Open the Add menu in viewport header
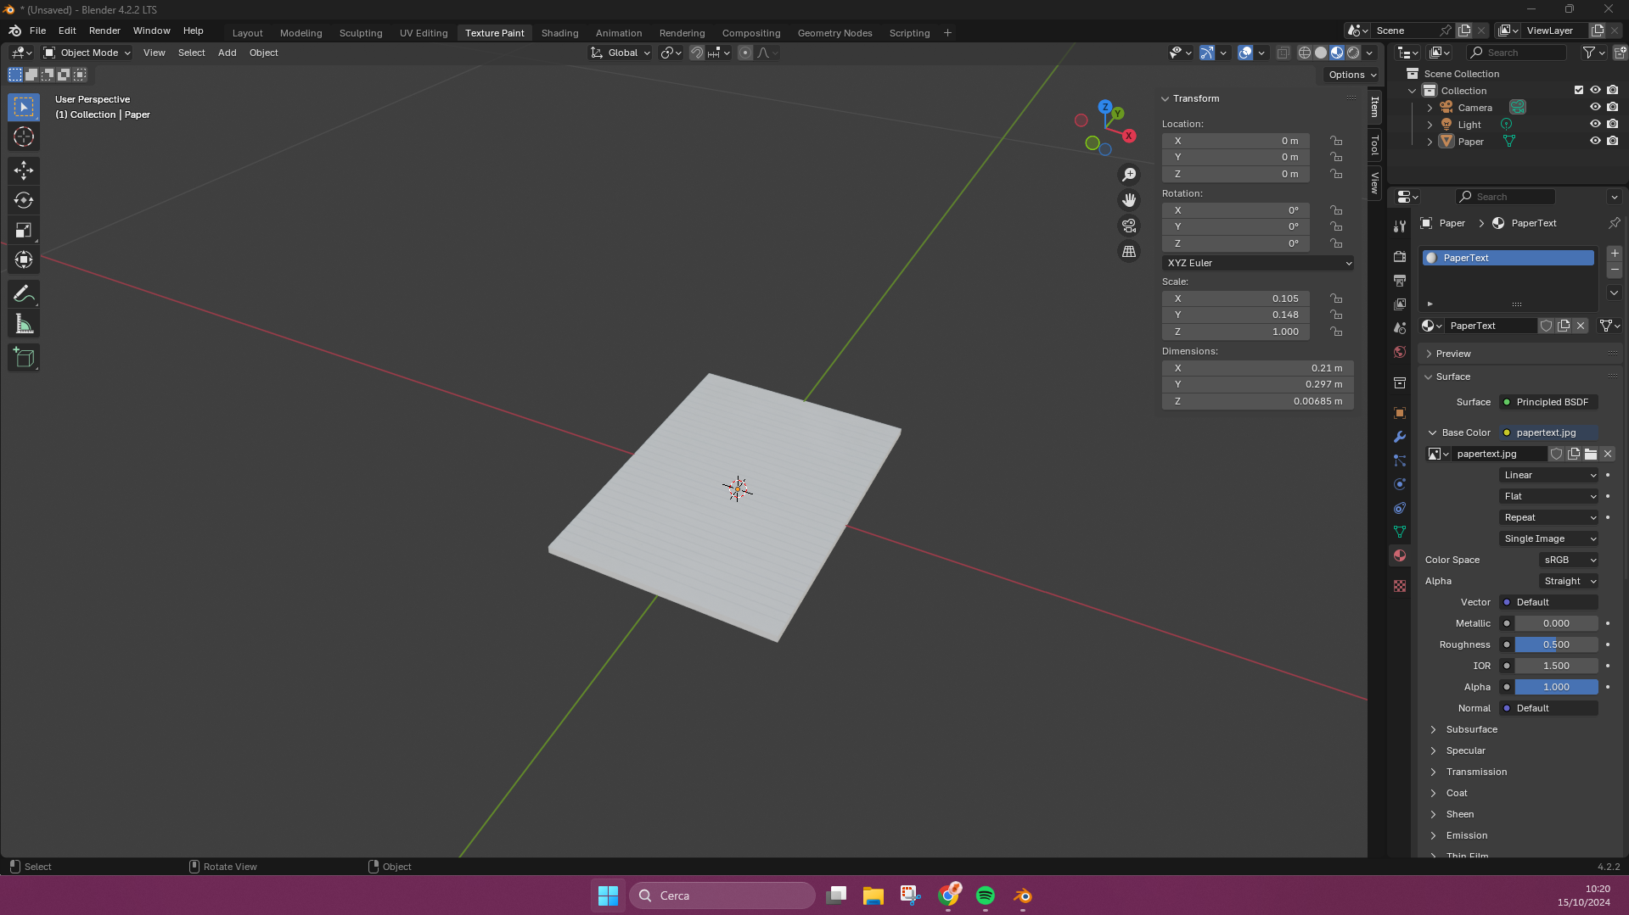Image resolution: width=1629 pixels, height=915 pixels. [x=227, y=53]
